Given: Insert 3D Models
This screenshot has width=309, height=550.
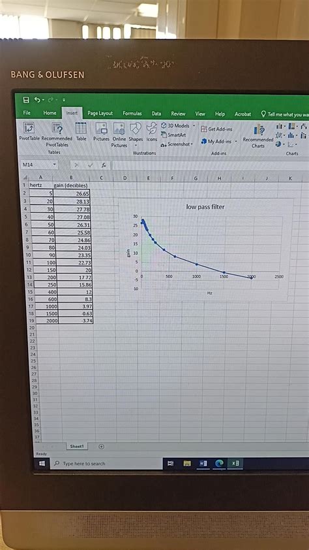Looking at the screenshot, I should 175,125.
